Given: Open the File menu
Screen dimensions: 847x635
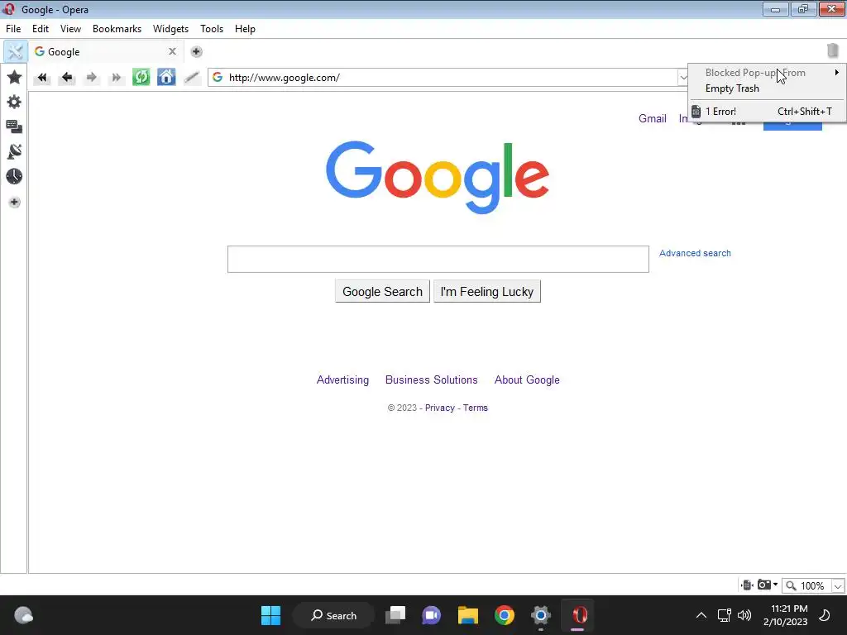Looking at the screenshot, I should [x=13, y=29].
